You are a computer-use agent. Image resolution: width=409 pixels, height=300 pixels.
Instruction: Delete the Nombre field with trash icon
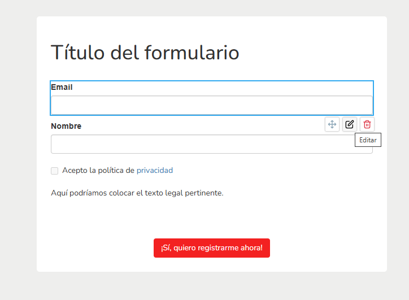[367, 124]
